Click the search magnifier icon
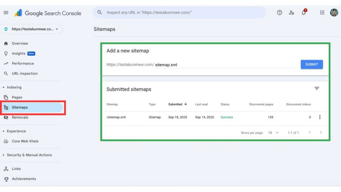This screenshot has width=341, height=192. pyautogui.click(x=100, y=12)
